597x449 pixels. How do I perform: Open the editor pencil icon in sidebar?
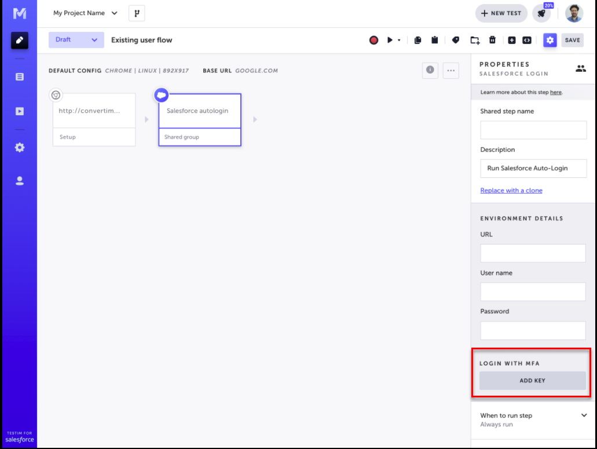[x=20, y=40]
